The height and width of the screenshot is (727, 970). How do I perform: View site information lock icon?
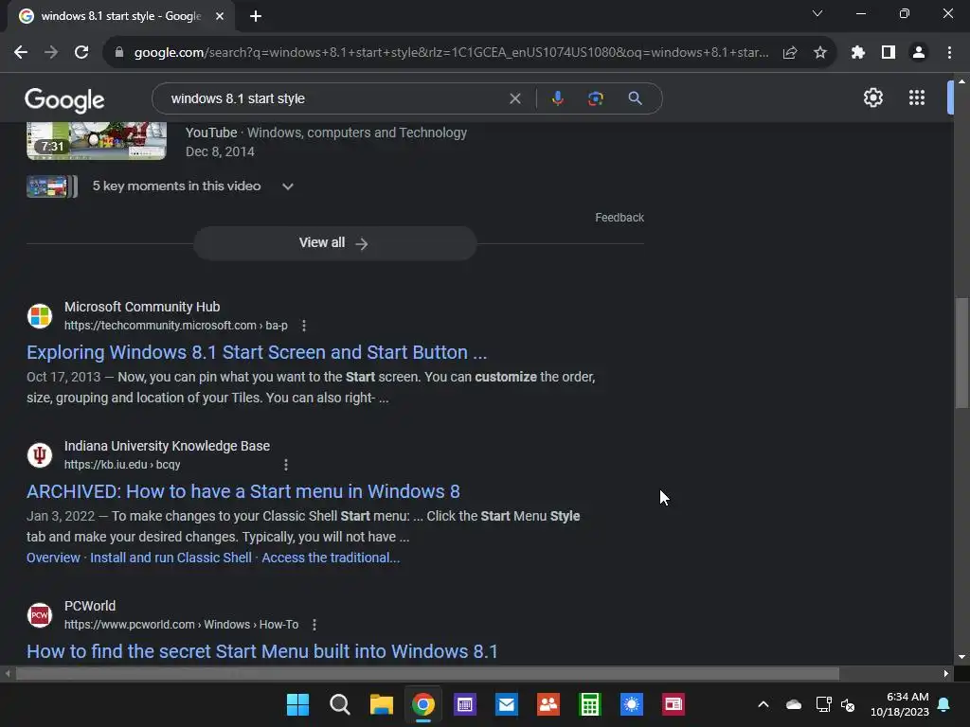tap(119, 53)
